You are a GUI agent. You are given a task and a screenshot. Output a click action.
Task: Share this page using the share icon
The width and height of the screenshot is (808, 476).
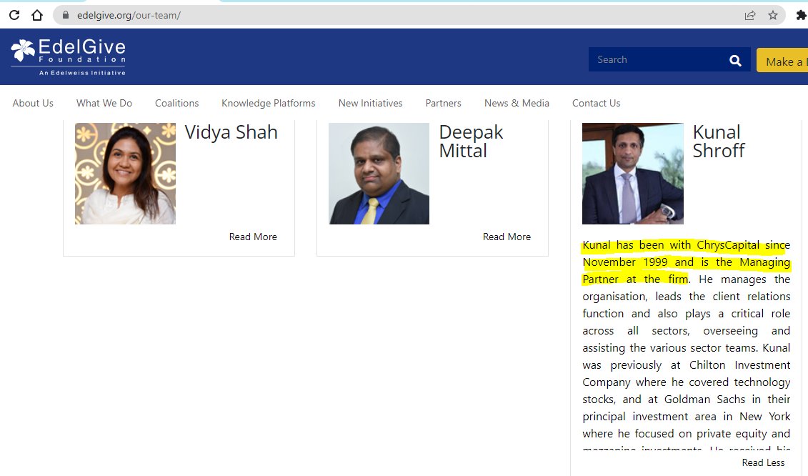click(750, 16)
